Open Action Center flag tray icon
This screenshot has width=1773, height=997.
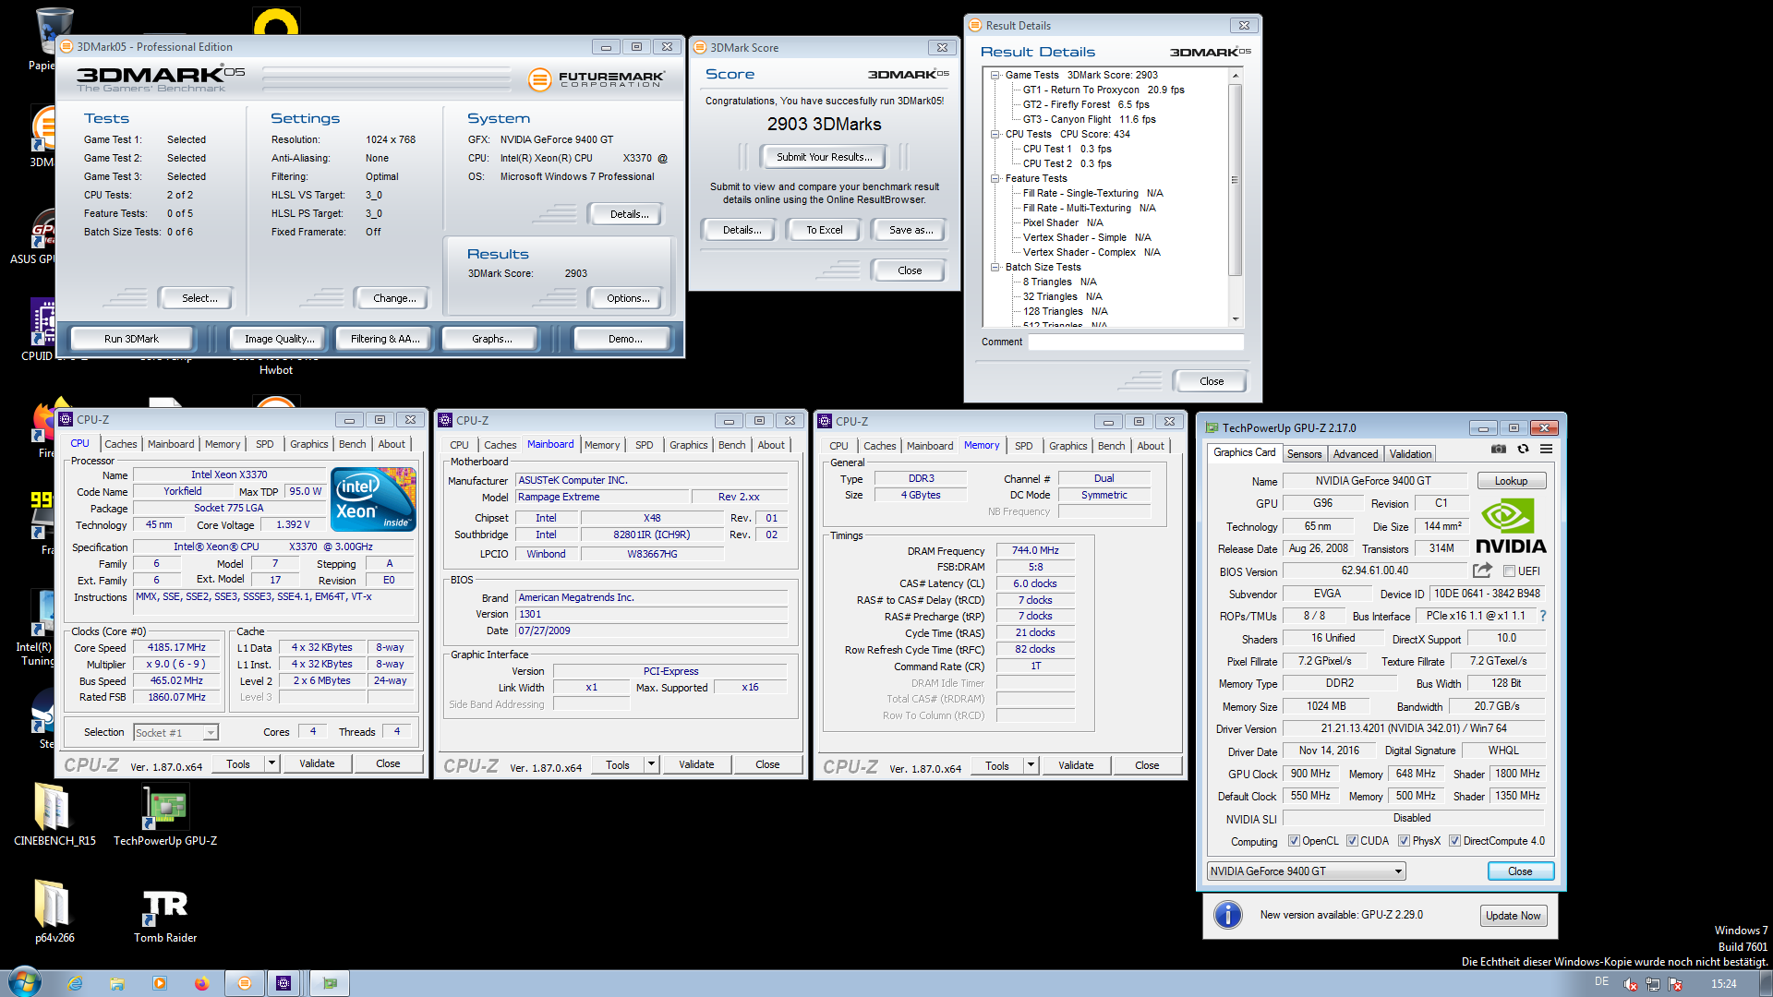pyautogui.click(x=1675, y=984)
